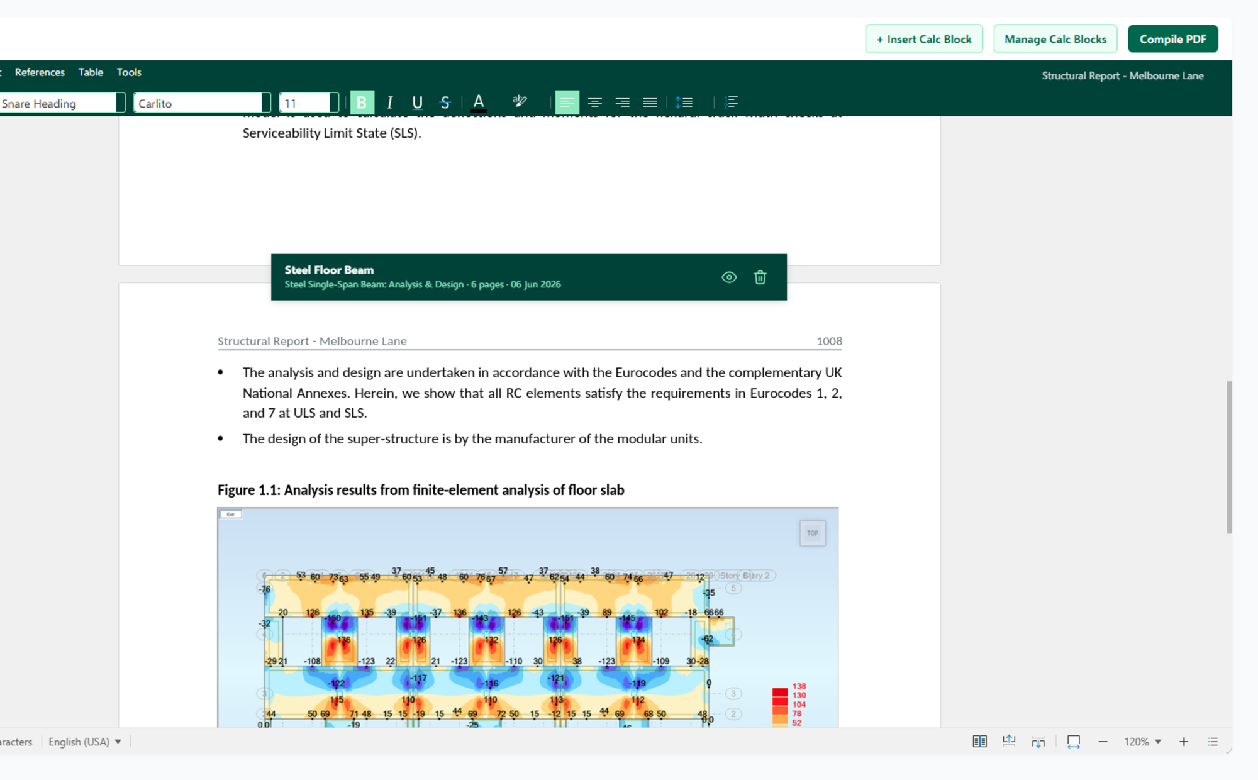Viewport: 1258px width, 780px height.
Task: Open the Table menu
Action: click(91, 72)
